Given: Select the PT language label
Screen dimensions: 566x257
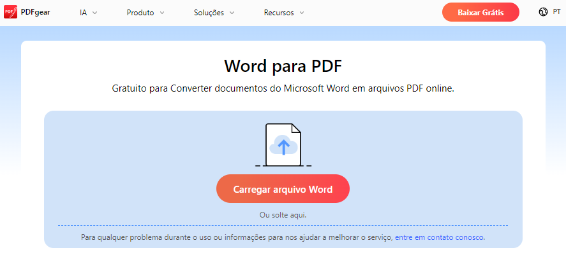Looking at the screenshot, I should [556, 12].
